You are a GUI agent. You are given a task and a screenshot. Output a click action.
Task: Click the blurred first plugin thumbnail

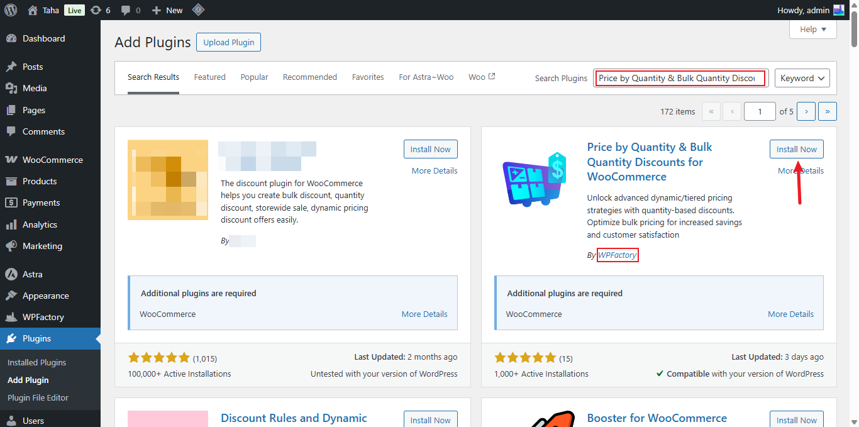(x=168, y=180)
